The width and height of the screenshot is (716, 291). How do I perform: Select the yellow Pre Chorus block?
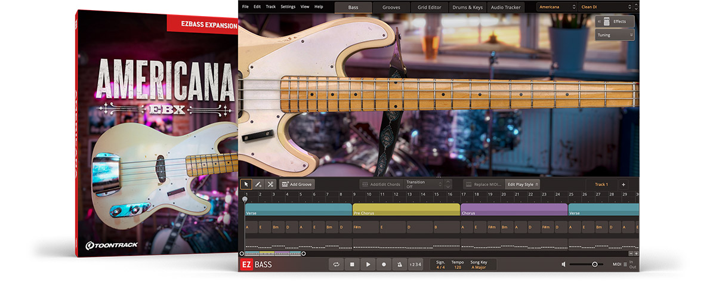[406, 209]
